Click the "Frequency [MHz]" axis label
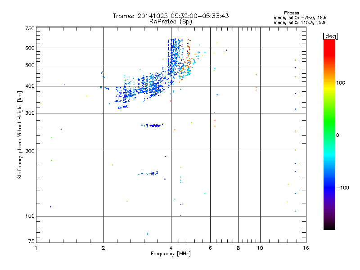The height and width of the screenshot is (270, 360). click(x=171, y=254)
